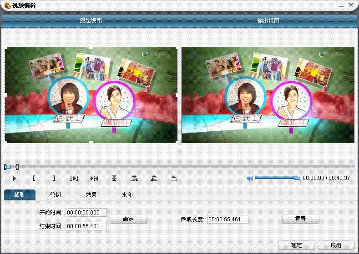
Task: Click the horizontal flip icon
Action: pos(94,178)
